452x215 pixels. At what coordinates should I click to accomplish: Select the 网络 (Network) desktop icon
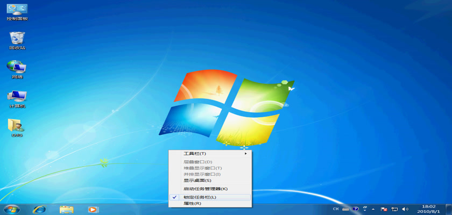[17, 68]
